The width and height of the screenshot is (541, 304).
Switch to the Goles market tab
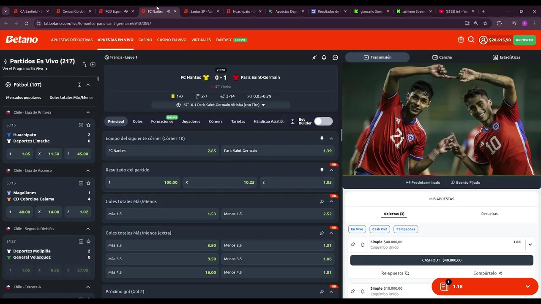[x=137, y=122]
